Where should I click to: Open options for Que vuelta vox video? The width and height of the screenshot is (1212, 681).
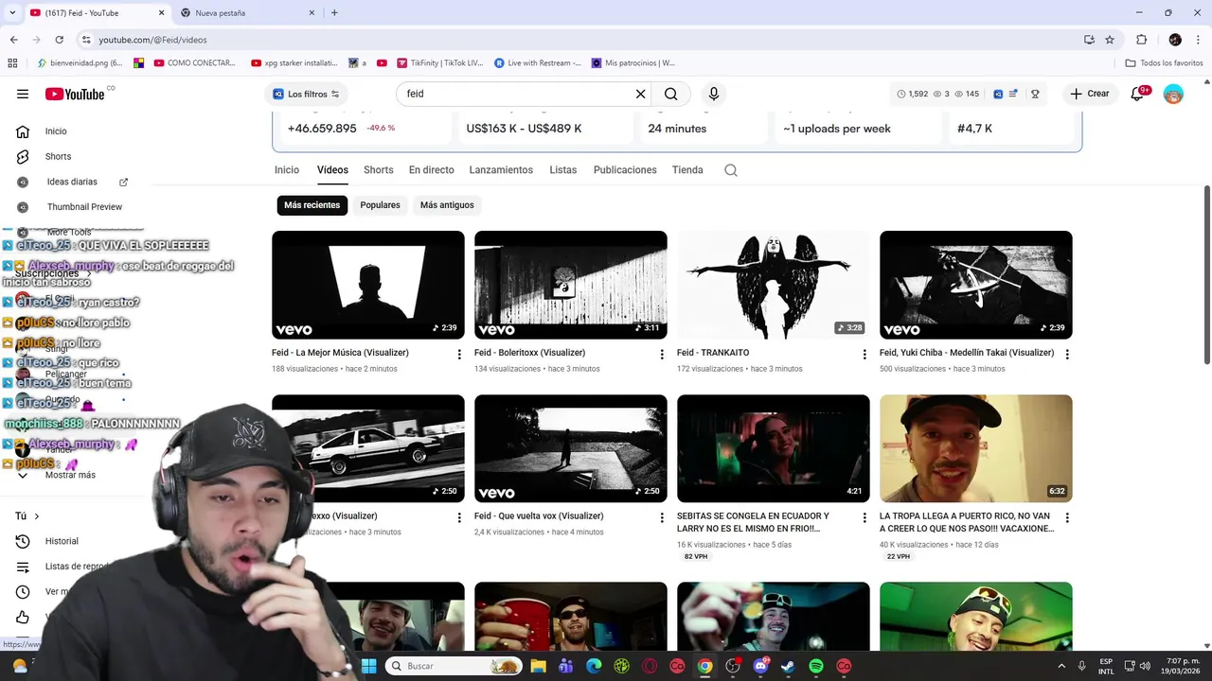point(662,517)
